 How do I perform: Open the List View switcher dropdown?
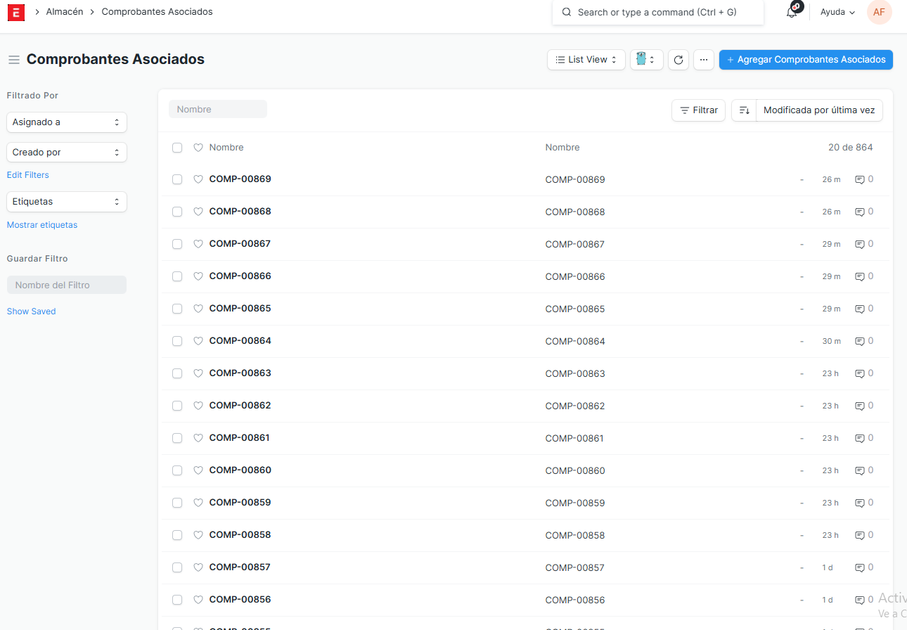[x=586, y=60]
